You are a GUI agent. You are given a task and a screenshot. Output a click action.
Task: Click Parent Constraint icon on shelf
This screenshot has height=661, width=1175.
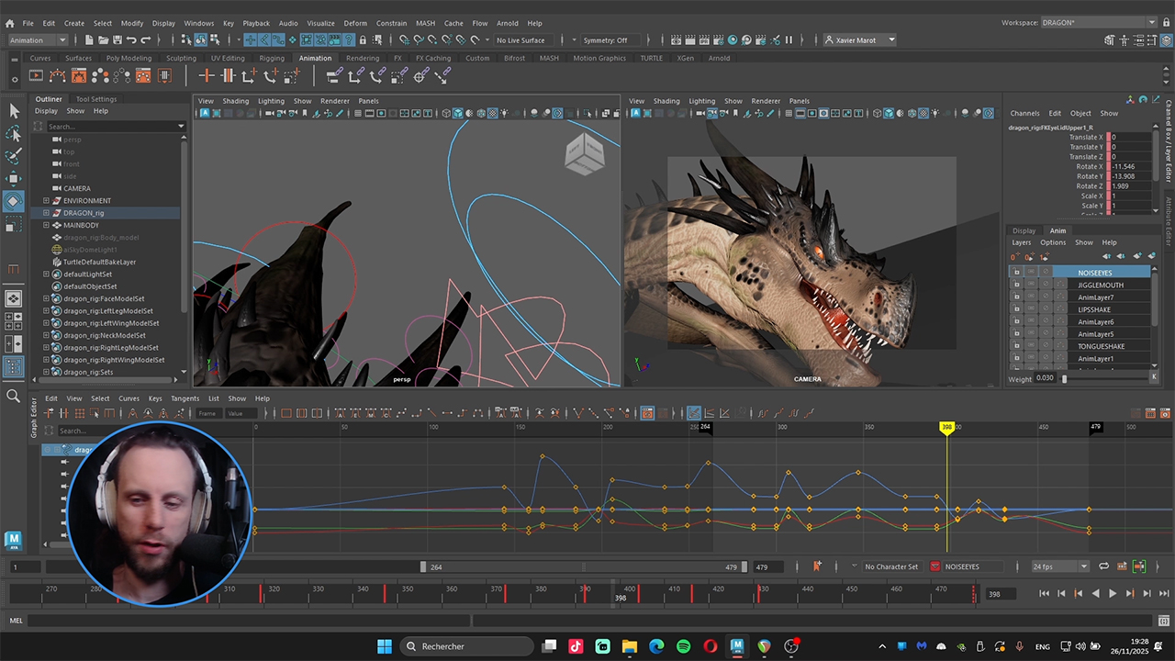pyautogui.click(x=333, y=75)
